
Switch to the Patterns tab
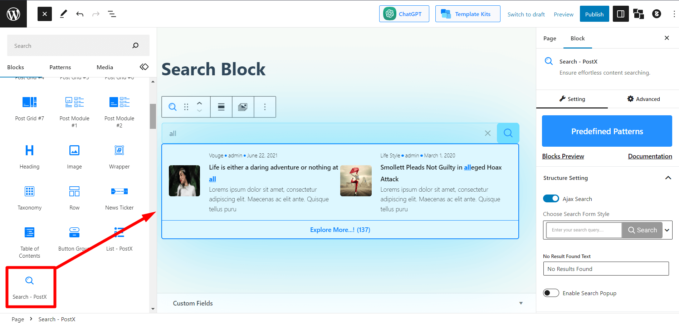(60, 67)
